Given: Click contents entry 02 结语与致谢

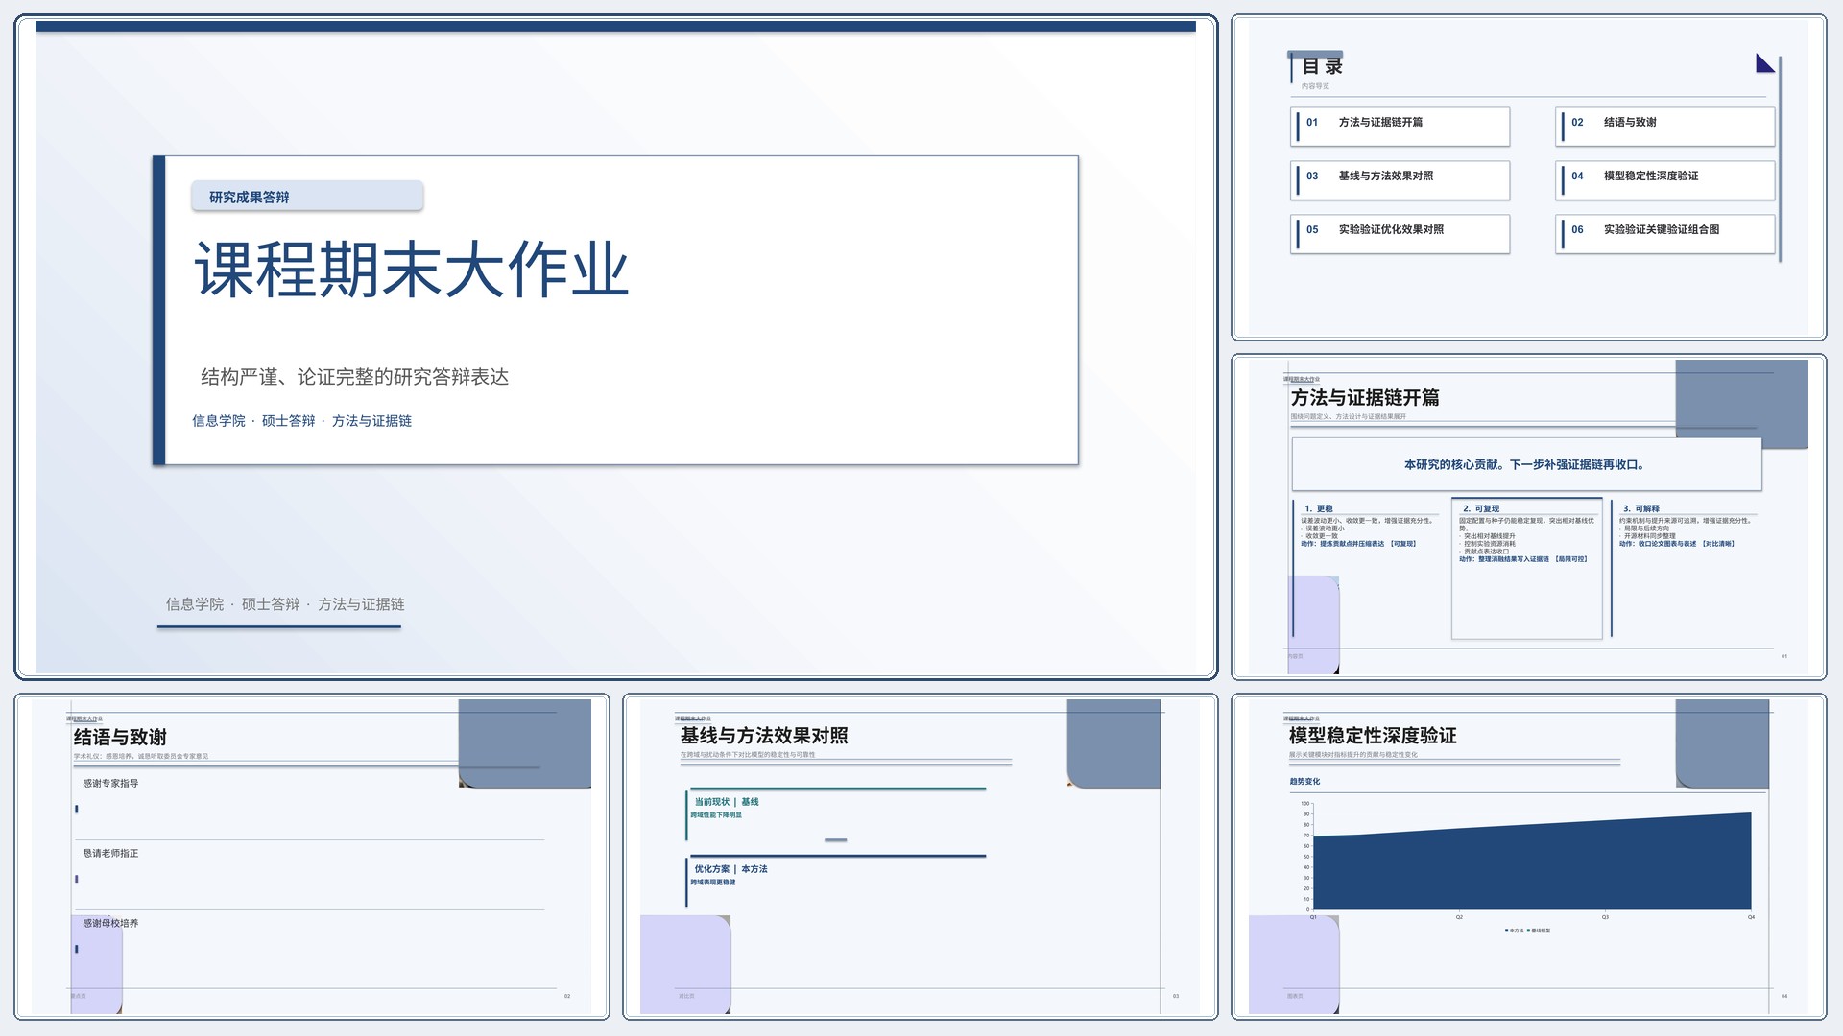Looking at the screenshot, I should click(1665, 126).
